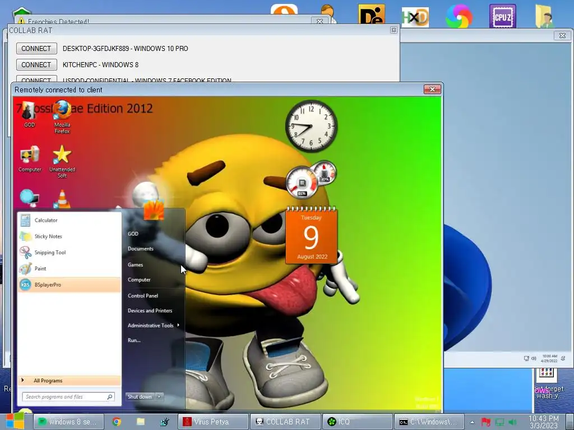Switch to windows 8 se... taskbar item
The height and width of the screenshot is (430, 574).
68,422
